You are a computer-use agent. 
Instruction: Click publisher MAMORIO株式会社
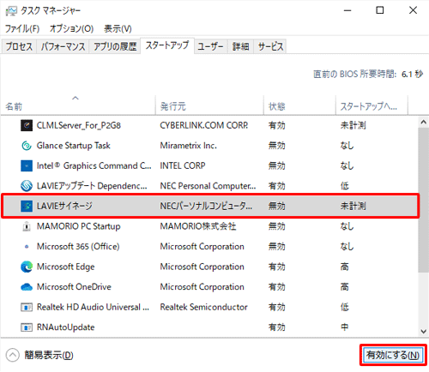click(x=198, y=226)
